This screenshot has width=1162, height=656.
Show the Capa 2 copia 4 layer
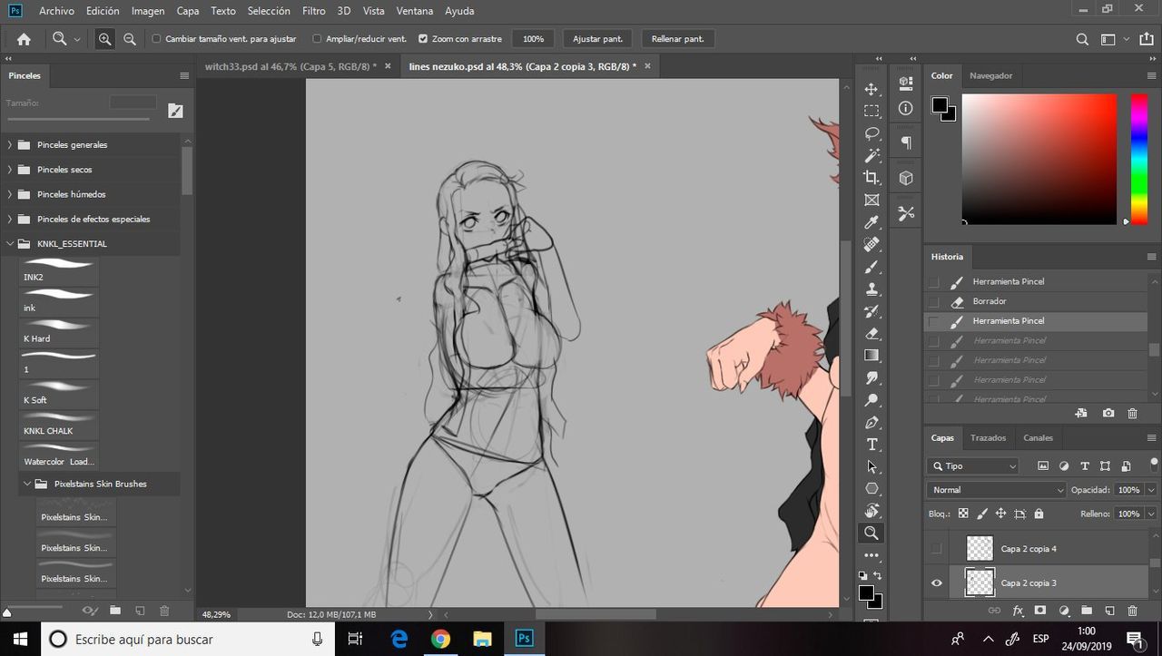pyautogui.click(x=937, y=548)
